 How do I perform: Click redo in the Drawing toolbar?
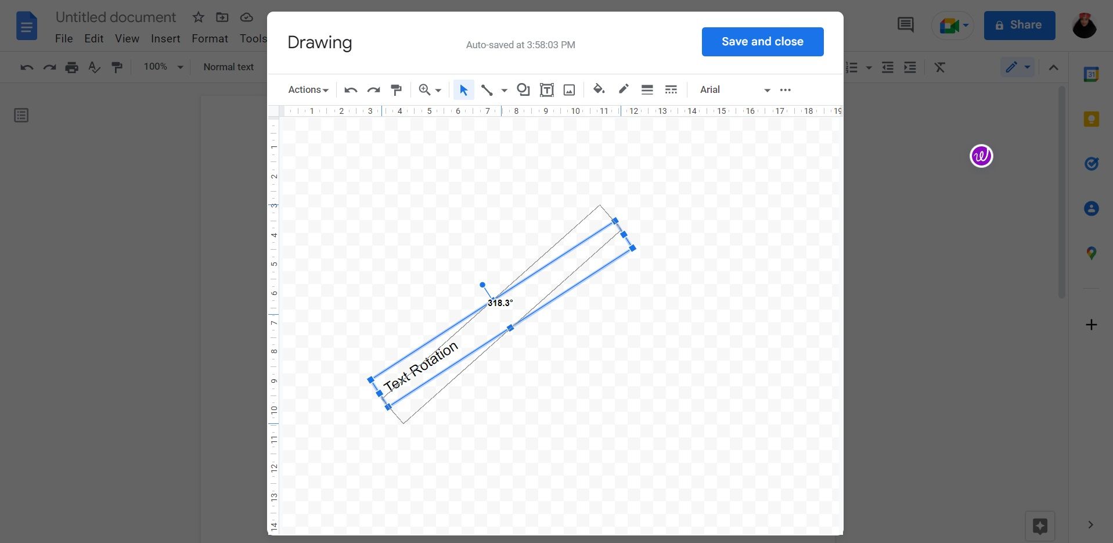373,90
